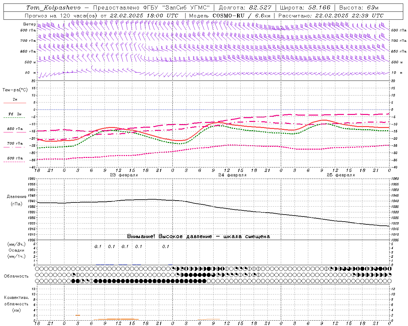
Task: Click the 500 гПа temperature legend entry
Action: pos(15,158)
